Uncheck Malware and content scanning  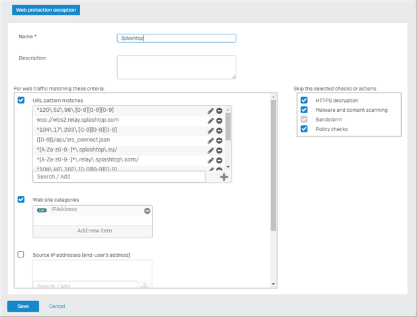(x=304, y=110)
